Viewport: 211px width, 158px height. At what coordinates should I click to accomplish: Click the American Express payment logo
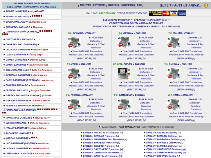(x=182, y=13)
